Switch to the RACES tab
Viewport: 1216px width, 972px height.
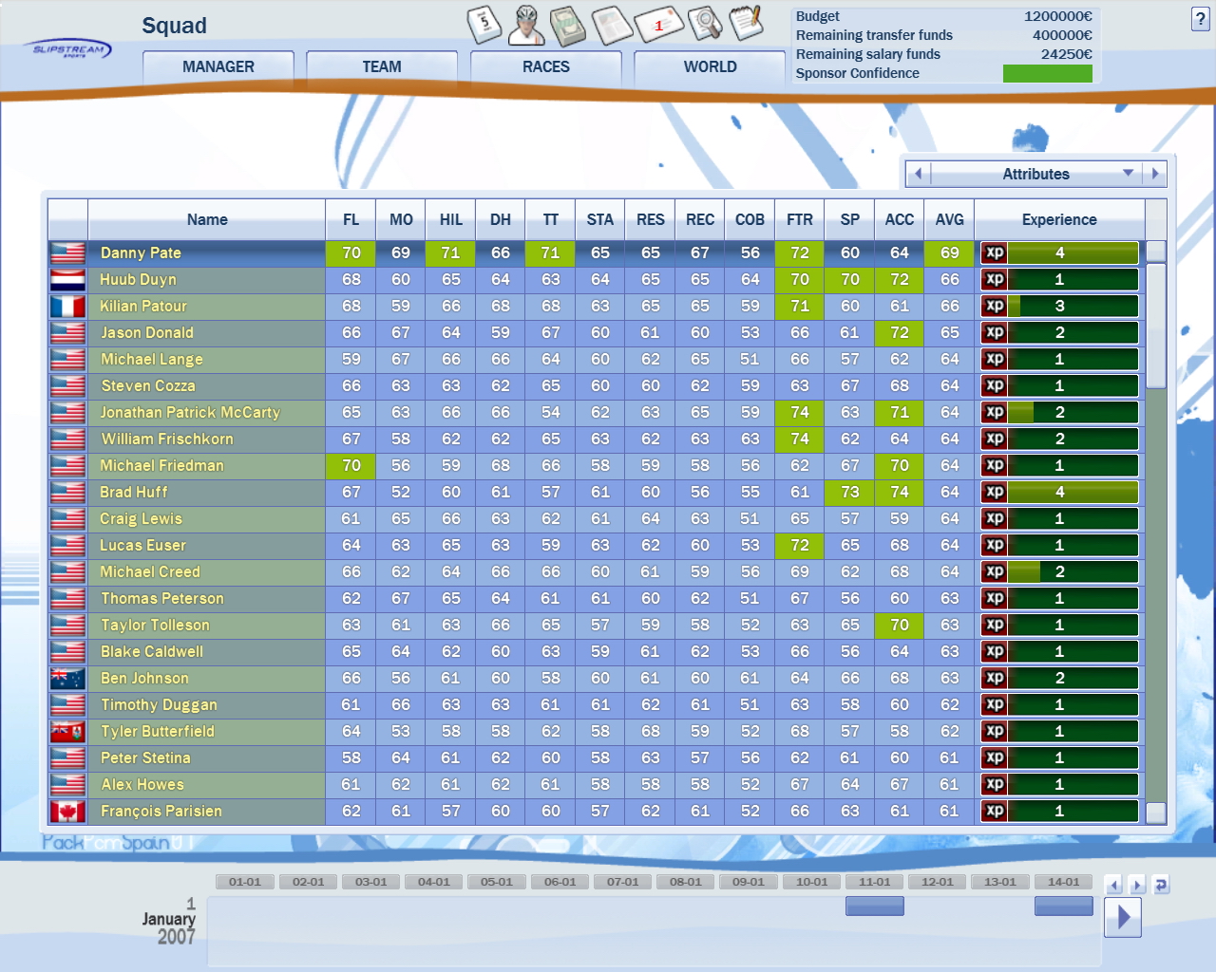point(546,67)
